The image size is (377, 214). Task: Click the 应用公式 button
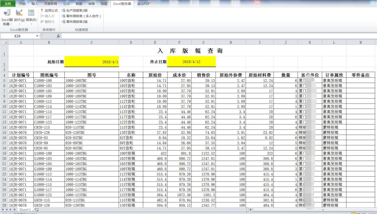click(x=49, y=11)
